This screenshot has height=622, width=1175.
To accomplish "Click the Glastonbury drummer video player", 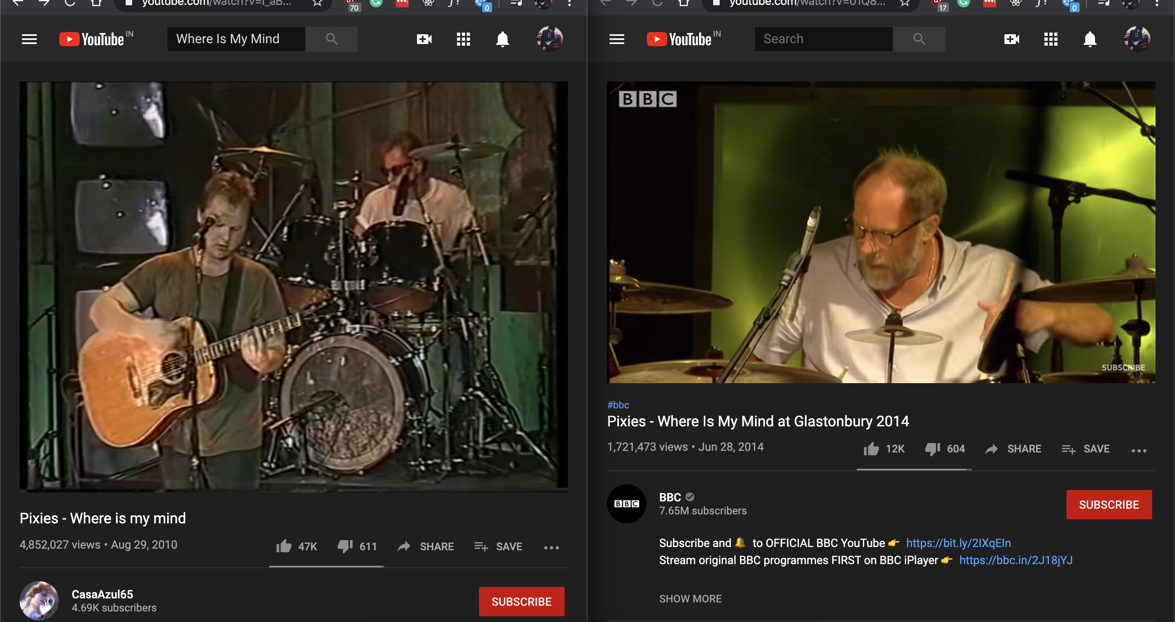I will (881, 232).
